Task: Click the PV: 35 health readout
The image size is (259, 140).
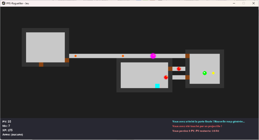Action: tap(7, 121)
